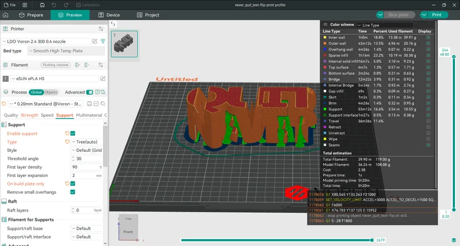Click the redo arrow icon
Screen dimensions: 460x246
click(x=66, y=5)
